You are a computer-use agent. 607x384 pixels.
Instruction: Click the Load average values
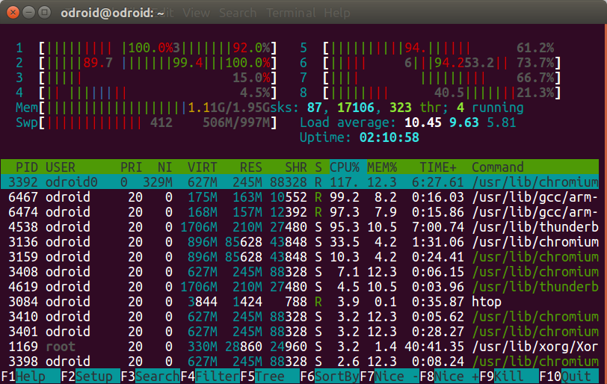coord(460,123)
